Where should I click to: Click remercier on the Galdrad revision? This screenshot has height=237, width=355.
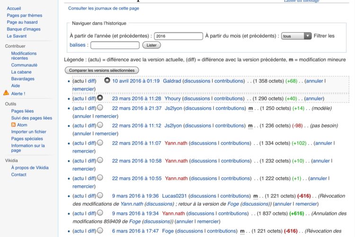[83, 89]
